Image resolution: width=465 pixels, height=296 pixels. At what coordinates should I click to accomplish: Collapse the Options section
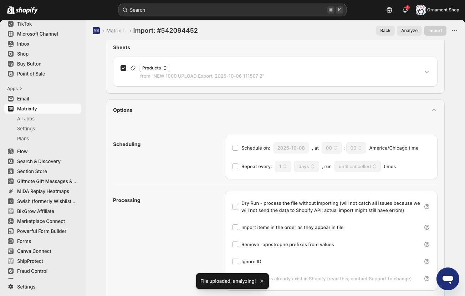coord(434,110)
